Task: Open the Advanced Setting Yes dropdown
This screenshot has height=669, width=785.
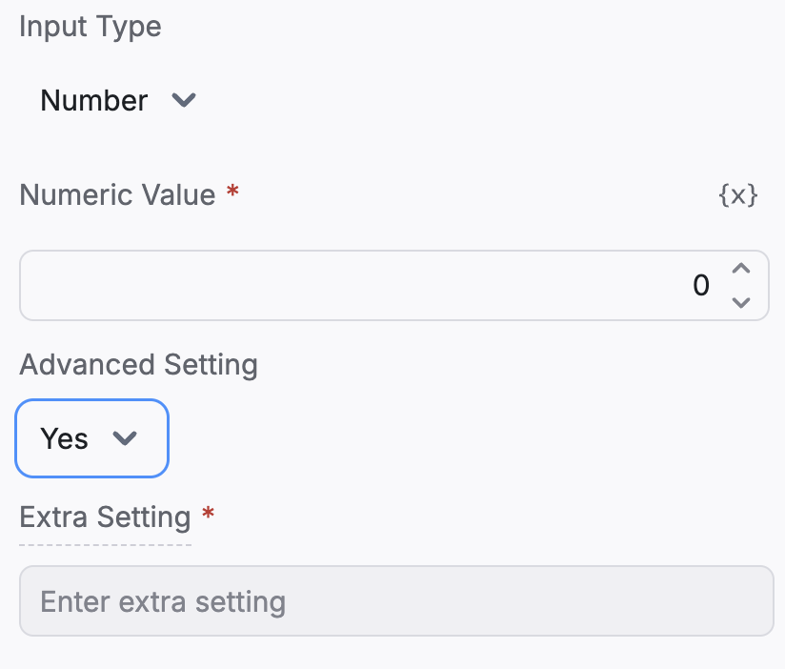Action: (91, 438)
